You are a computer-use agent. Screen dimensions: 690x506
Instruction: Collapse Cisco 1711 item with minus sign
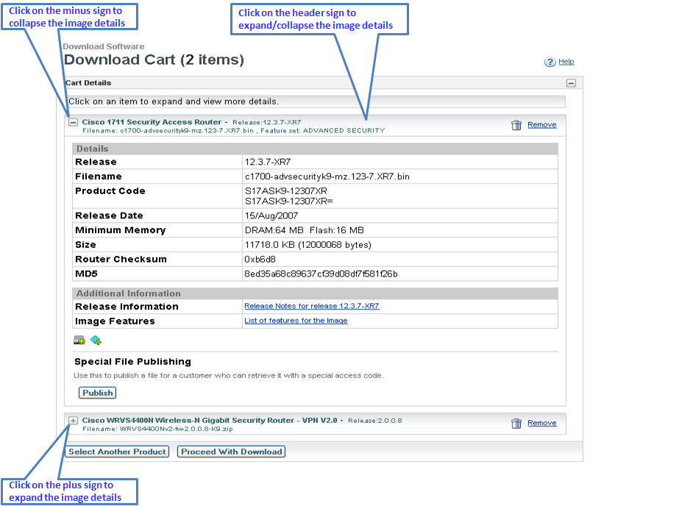click(x=73, y=122)
